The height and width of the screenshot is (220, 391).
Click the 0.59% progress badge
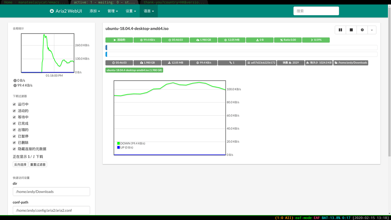click(x=316, y=40)
